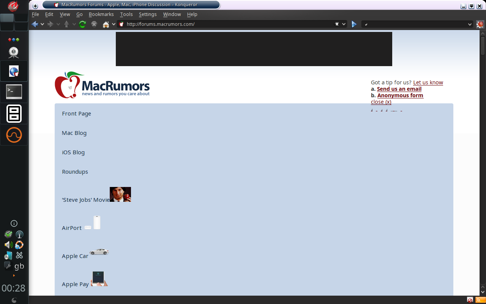Open the info notifications icon in tray
The height and width of the screenshot is (304, 486).
[14, 223]
